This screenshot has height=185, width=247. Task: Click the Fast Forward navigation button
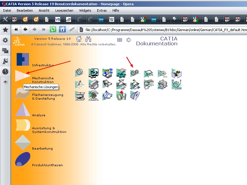click(x=44, y=29)
